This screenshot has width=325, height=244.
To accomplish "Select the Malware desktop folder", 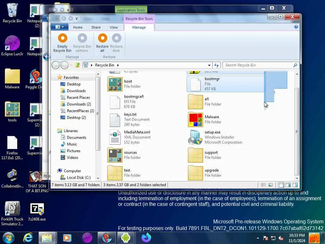I will (12, 79).
